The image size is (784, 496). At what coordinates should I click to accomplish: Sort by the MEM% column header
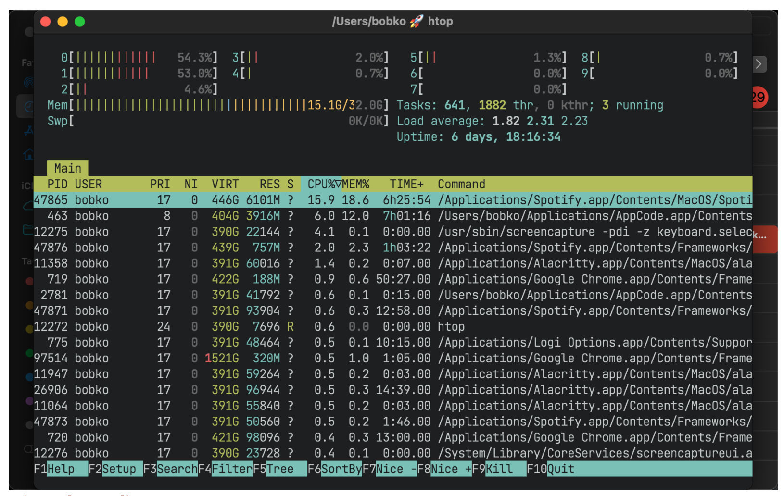pyautogui.click(x=355, y=185)
